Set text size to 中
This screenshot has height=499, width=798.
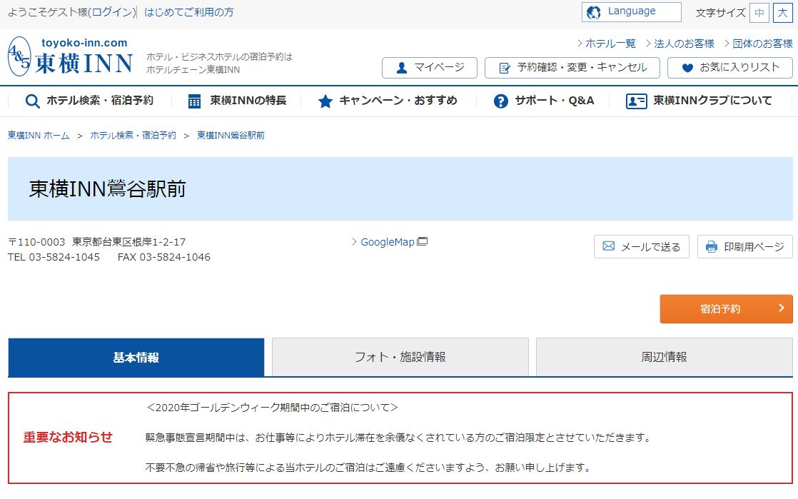point(759,13)
